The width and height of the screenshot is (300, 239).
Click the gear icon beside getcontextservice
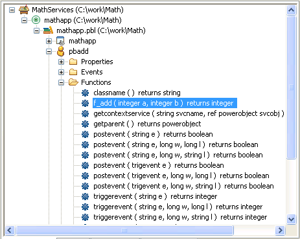pyautogui.click(x=86, y=113)
